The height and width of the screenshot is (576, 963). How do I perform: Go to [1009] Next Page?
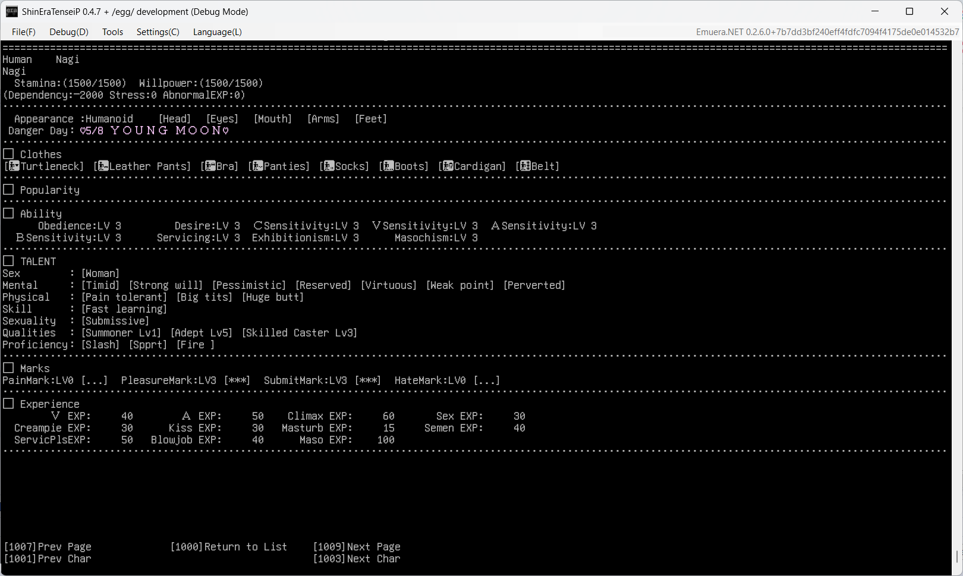tap(357, 547)
